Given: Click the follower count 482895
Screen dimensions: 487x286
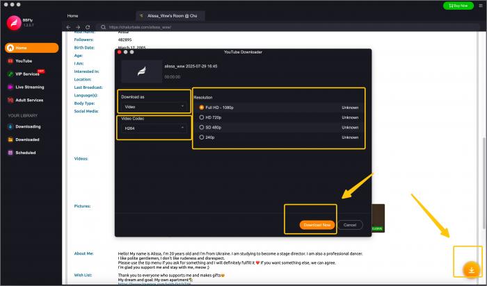Looking at the screenshot, I should 125,40.
